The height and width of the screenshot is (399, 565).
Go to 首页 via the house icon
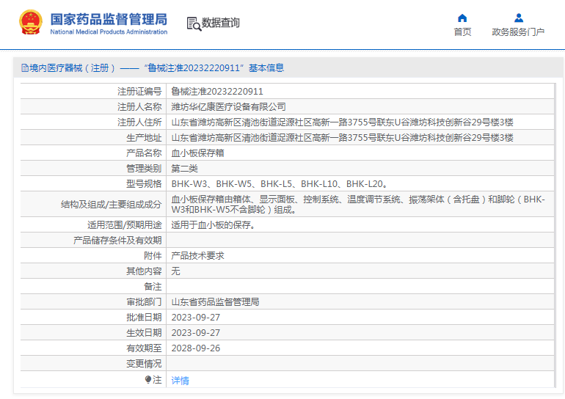click(x=462, y=18)
